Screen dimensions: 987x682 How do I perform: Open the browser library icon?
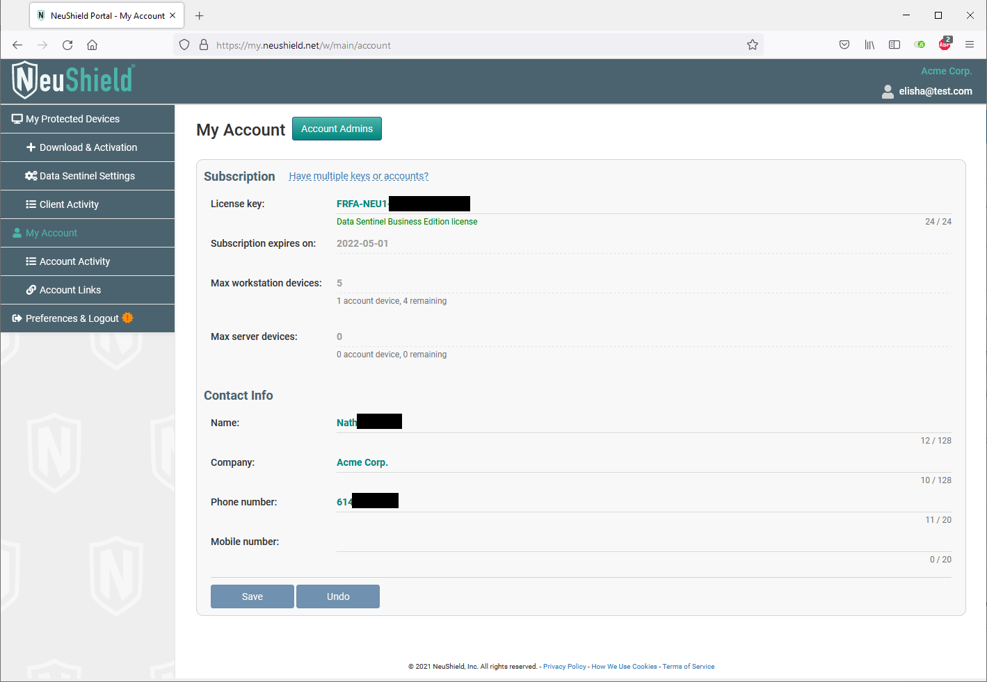click(x=869, y=45)
